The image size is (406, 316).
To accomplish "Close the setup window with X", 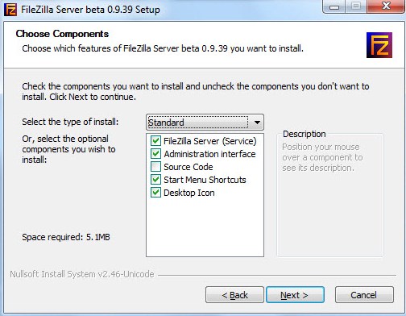I will click(x=386, y=6).
